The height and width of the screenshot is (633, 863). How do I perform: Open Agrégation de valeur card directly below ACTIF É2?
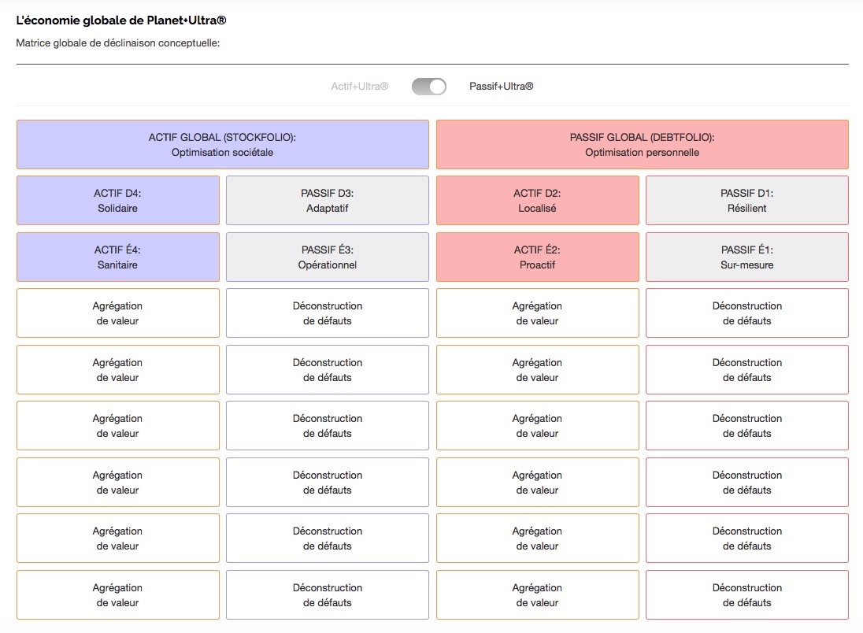coord(538,313)
